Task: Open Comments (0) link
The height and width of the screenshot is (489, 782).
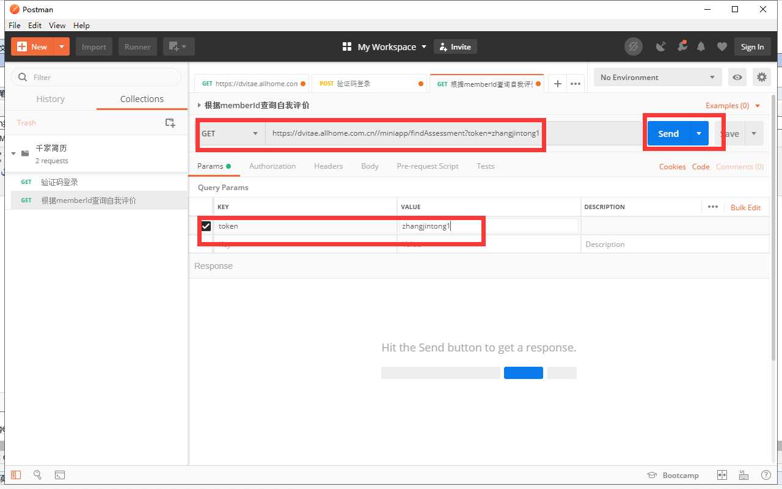Action: point(739,167)
